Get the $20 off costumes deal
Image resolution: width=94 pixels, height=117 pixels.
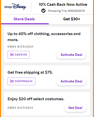pyautogui.click(x=75, y=108)
